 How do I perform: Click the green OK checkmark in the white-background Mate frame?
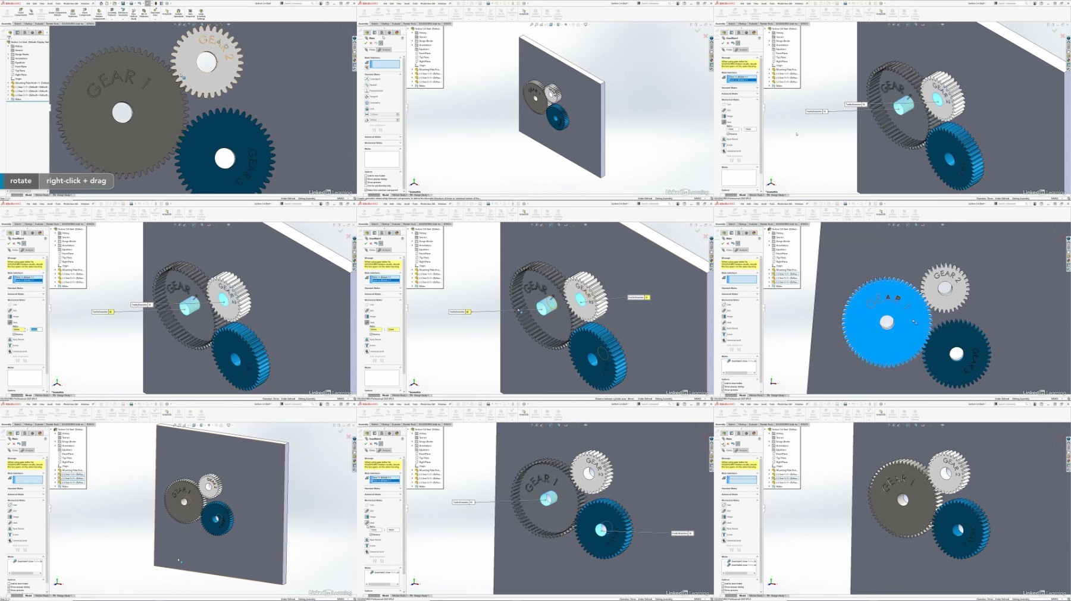pyautogui.click(x=366, y=43)
